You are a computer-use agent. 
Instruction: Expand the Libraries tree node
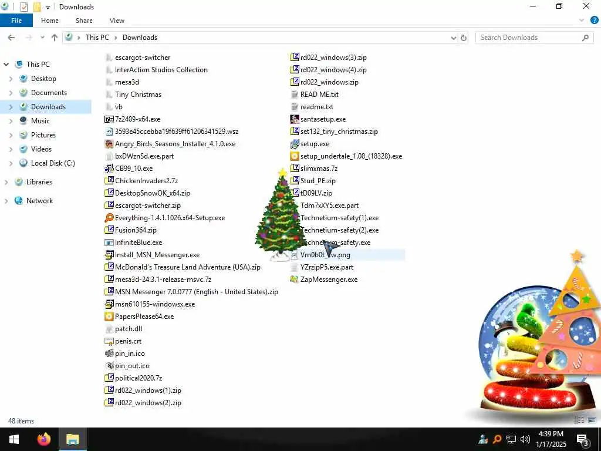[6, 182]
